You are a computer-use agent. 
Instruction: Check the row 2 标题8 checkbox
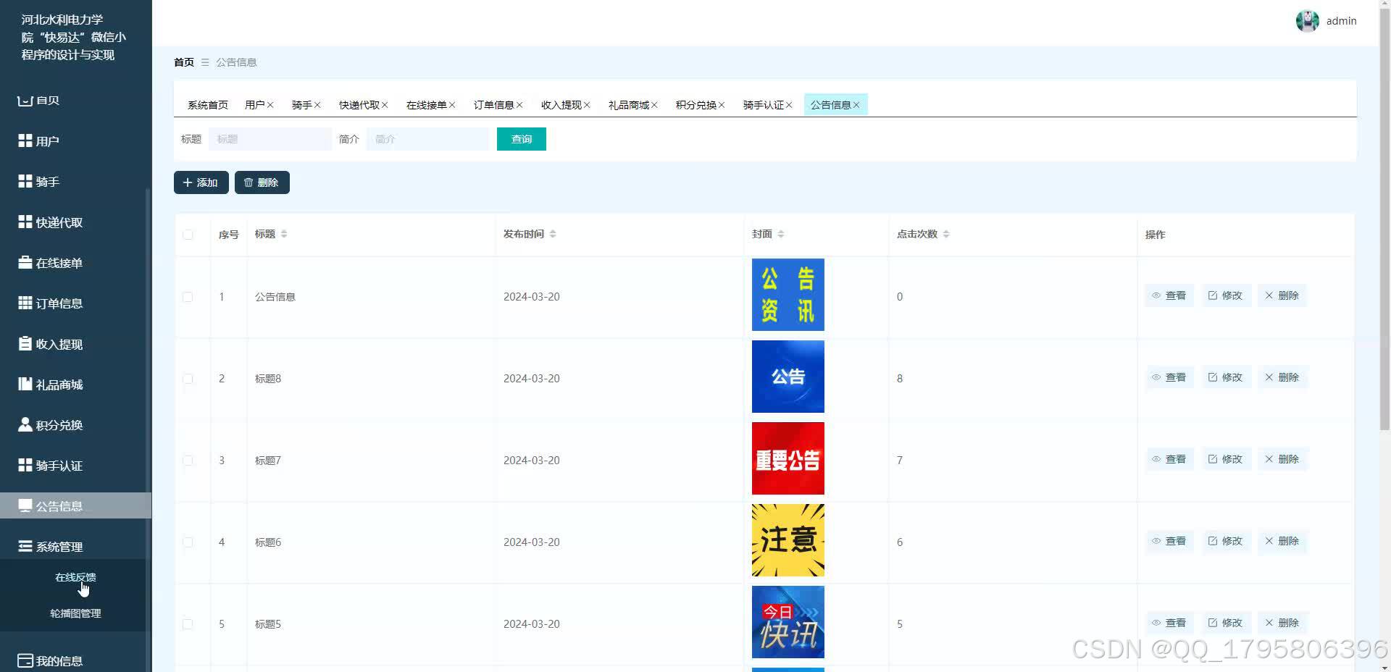pos(188,379)
